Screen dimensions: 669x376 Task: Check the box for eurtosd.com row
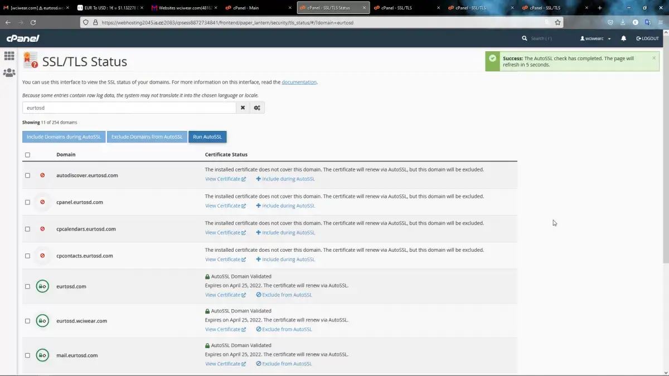(27, 286)
